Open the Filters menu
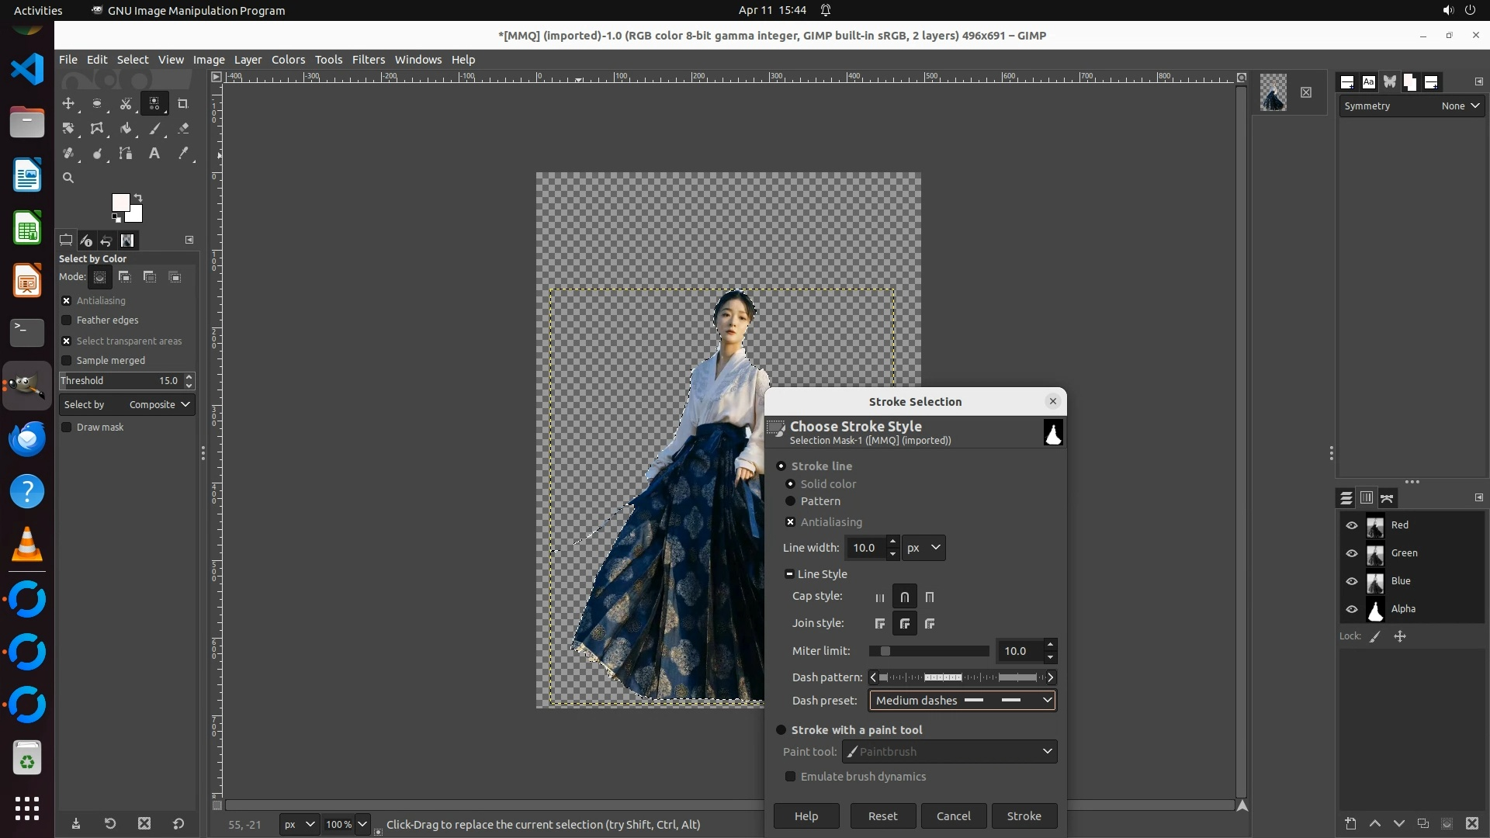The height and width of the screenshot is (838, 1490). coord(368,60)
